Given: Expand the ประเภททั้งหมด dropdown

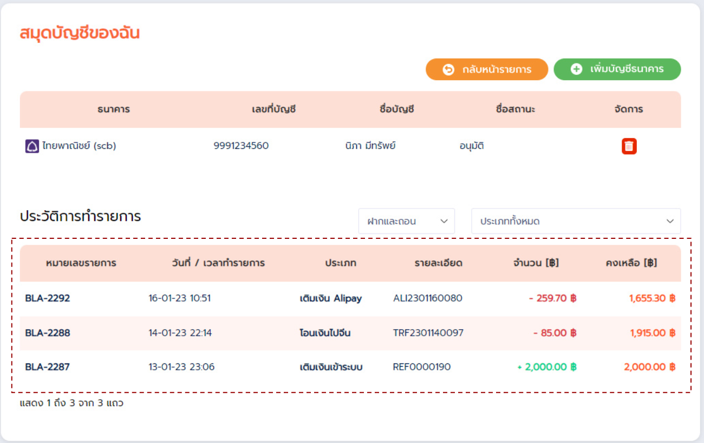Looking at the screenshot, I should point(575,221).
